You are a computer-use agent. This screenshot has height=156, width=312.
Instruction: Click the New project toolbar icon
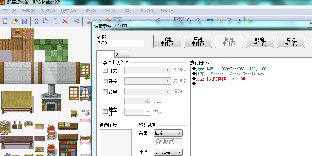tap(5, 21)
